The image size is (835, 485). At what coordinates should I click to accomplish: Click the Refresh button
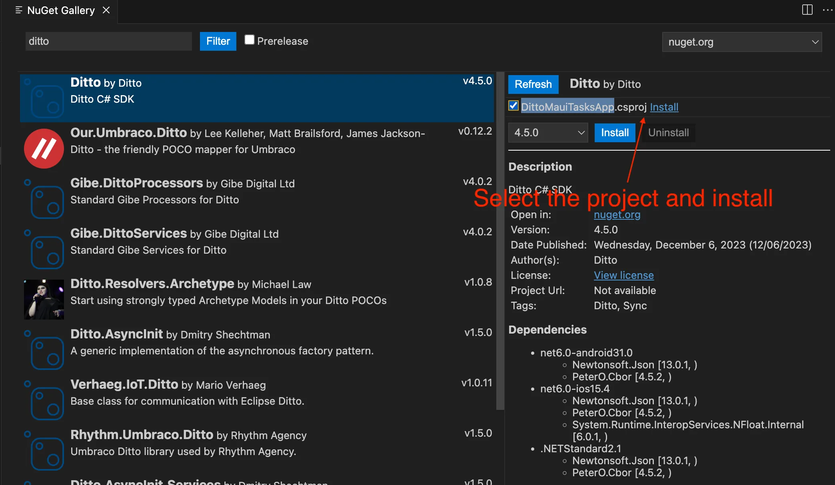click(x=533, y=84)
